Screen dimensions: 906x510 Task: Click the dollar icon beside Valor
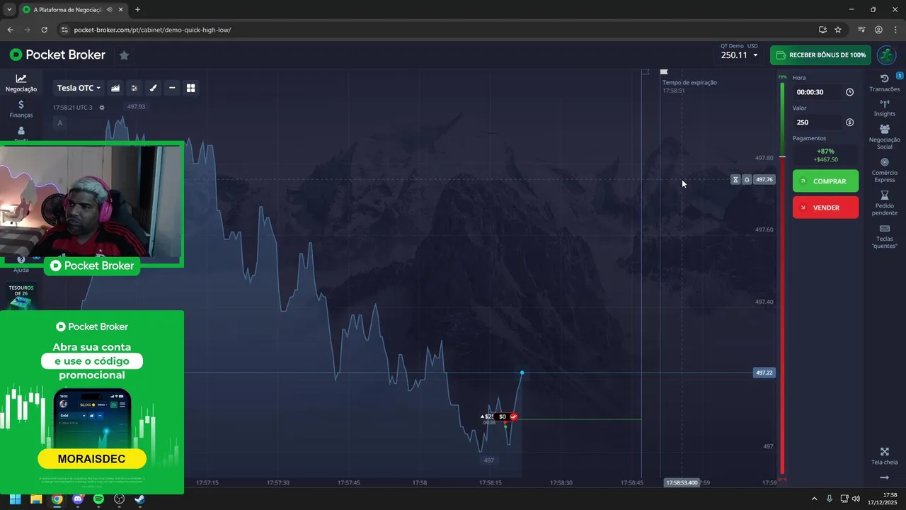click(x=849, y=123)
